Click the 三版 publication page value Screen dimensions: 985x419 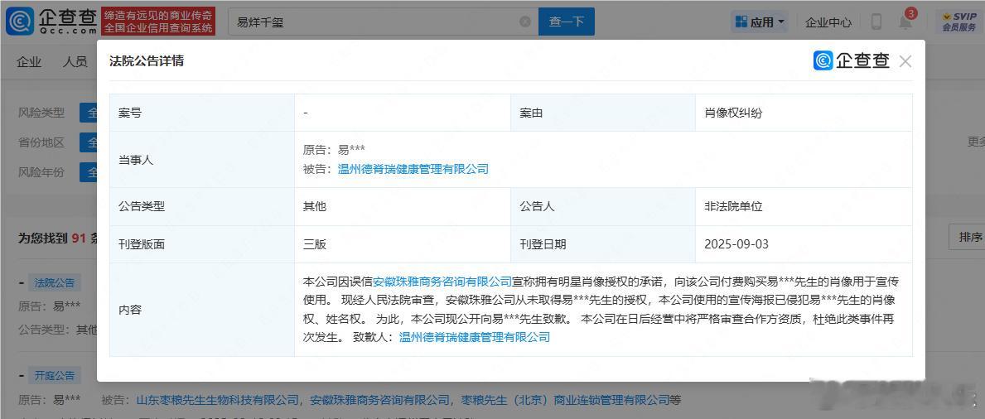(x=315, y=243)
